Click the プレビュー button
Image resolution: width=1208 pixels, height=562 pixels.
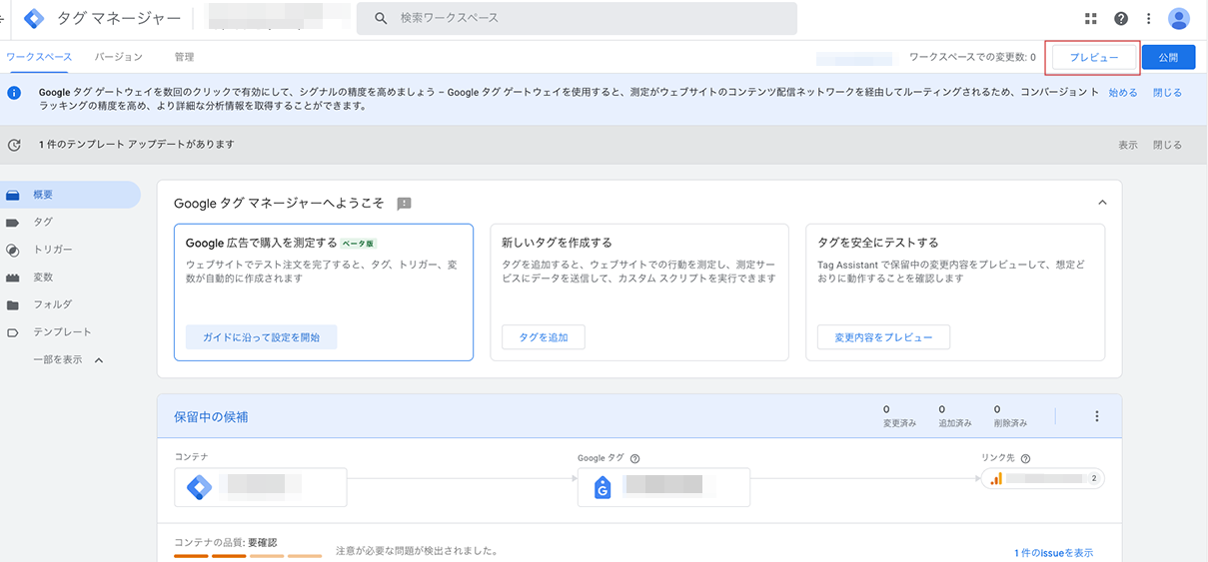(x=1094, y=58)
